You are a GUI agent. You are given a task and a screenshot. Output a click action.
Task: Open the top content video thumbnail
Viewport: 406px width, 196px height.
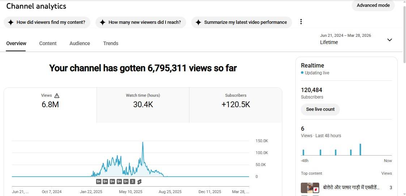(x=310, y=188)
